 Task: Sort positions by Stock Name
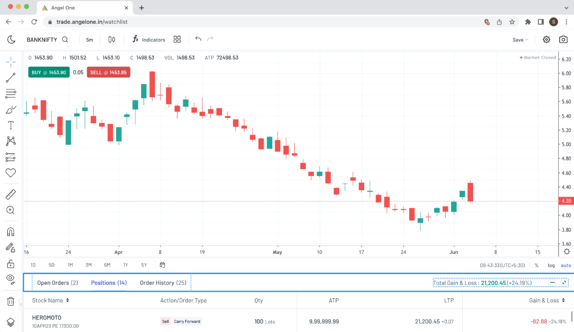pos(50,300)
